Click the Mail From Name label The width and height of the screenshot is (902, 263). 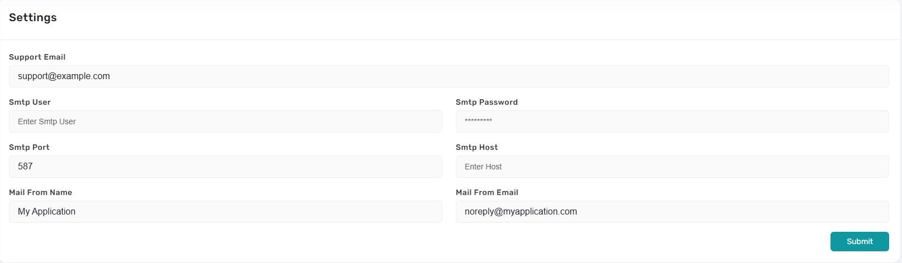pyautogui.click(x=40, y=192)
